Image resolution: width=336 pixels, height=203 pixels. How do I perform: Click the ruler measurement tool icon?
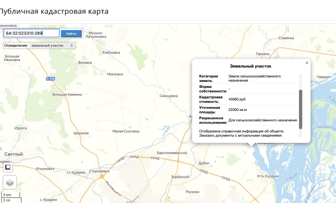pyautogui.click(x=8, y=167)
